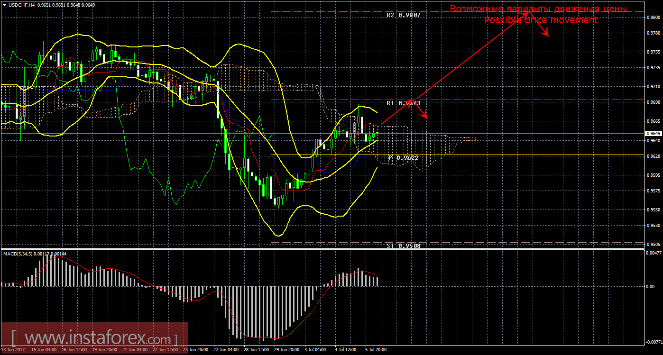Click the P 0.9622 pivot label
The image size is (663, 355).
click(x=403, y=157)
